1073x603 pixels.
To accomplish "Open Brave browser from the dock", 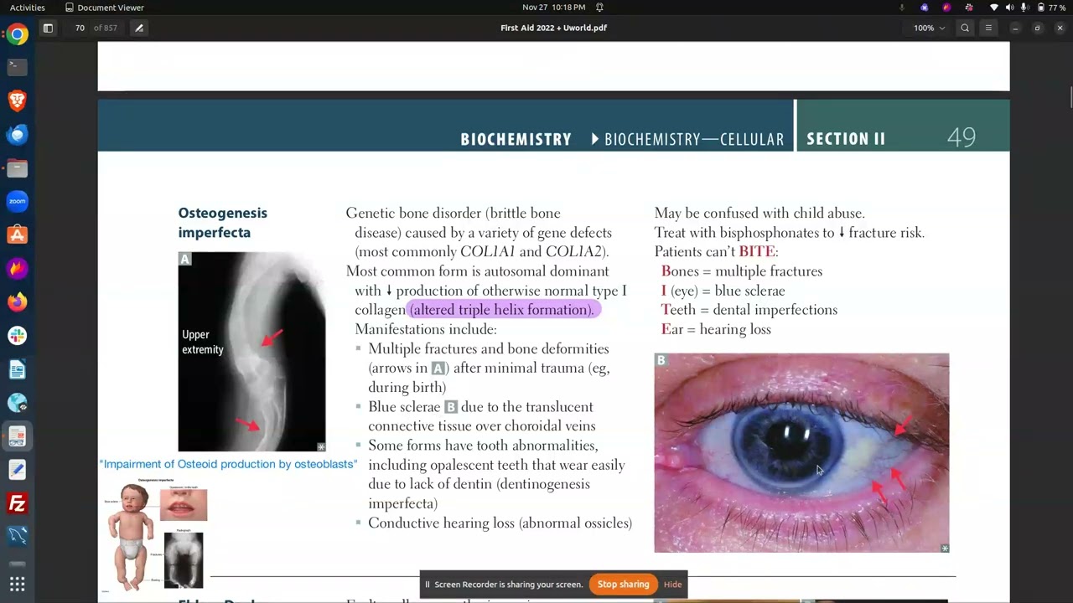I will point(17,100).
